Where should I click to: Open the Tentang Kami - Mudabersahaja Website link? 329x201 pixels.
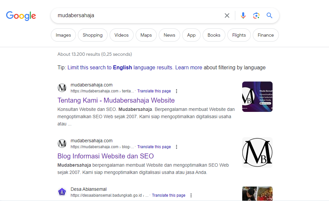(x=116, y=100)
